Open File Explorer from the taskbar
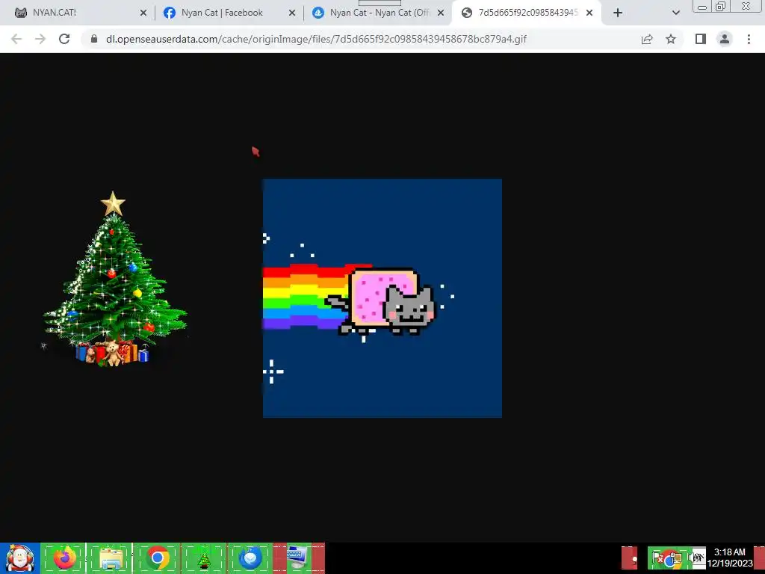Viewport: 765px width, 574px height. coord(111,558)
